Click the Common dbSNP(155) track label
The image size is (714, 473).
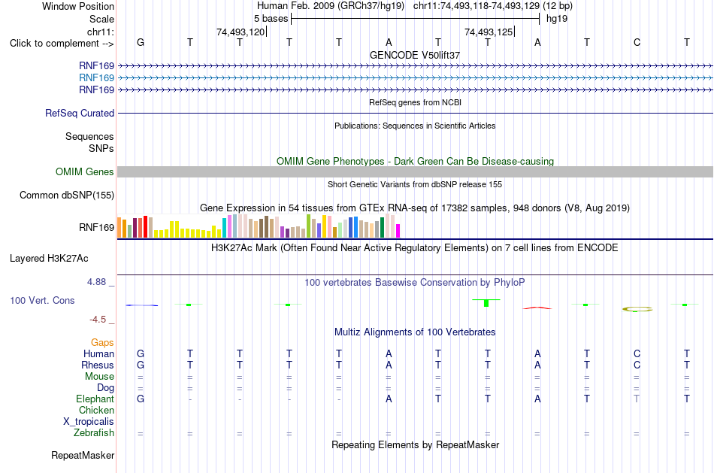[x=67, y=195]
